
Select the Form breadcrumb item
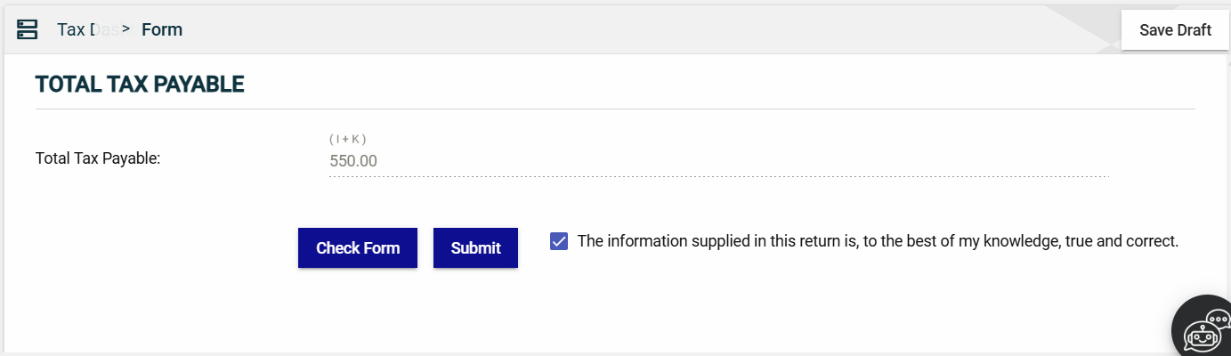[x=162, y=29]
